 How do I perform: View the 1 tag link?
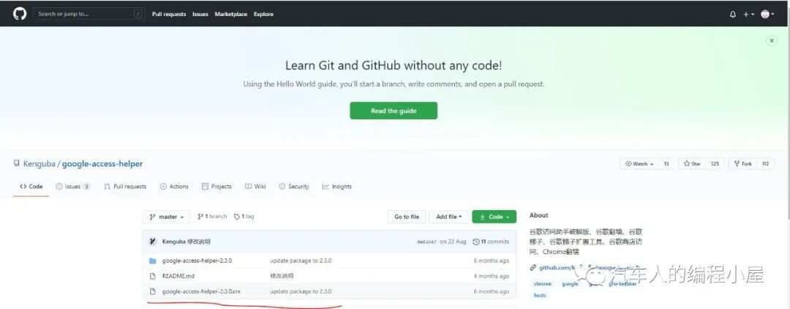point(244,216)
